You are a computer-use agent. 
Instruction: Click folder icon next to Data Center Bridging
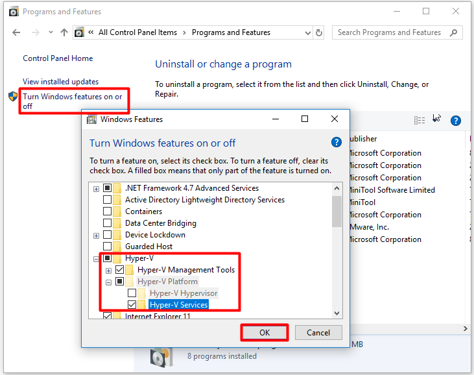pos(117,223)
